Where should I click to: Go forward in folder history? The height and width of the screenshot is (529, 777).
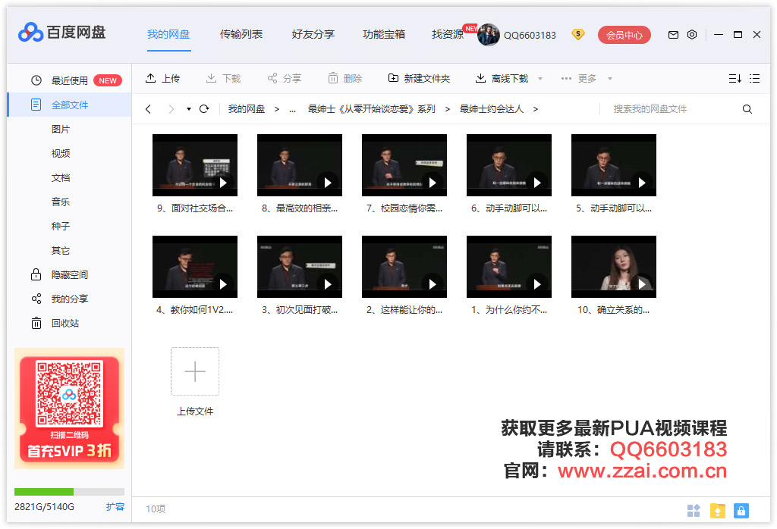pyautogui.click(x=171, y=109)
